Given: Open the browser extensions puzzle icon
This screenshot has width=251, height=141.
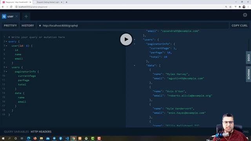Looking at the screenshot, I should [x=240, y=7].
